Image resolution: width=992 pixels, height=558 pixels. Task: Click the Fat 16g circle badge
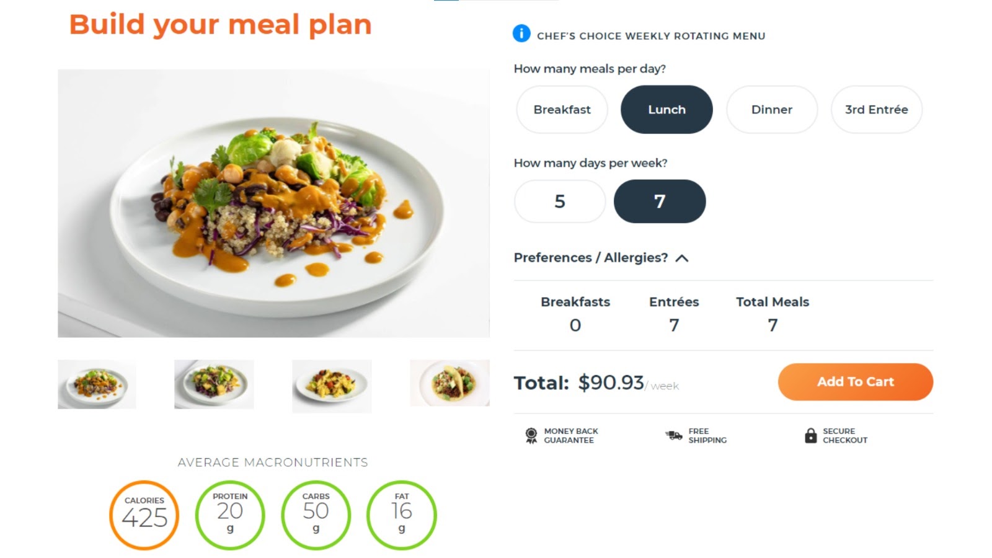(x=402, y=515)
